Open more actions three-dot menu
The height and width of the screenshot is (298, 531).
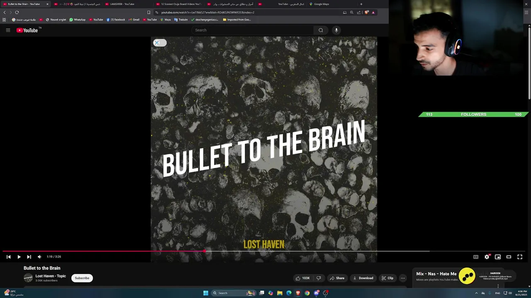coord(403,278)
